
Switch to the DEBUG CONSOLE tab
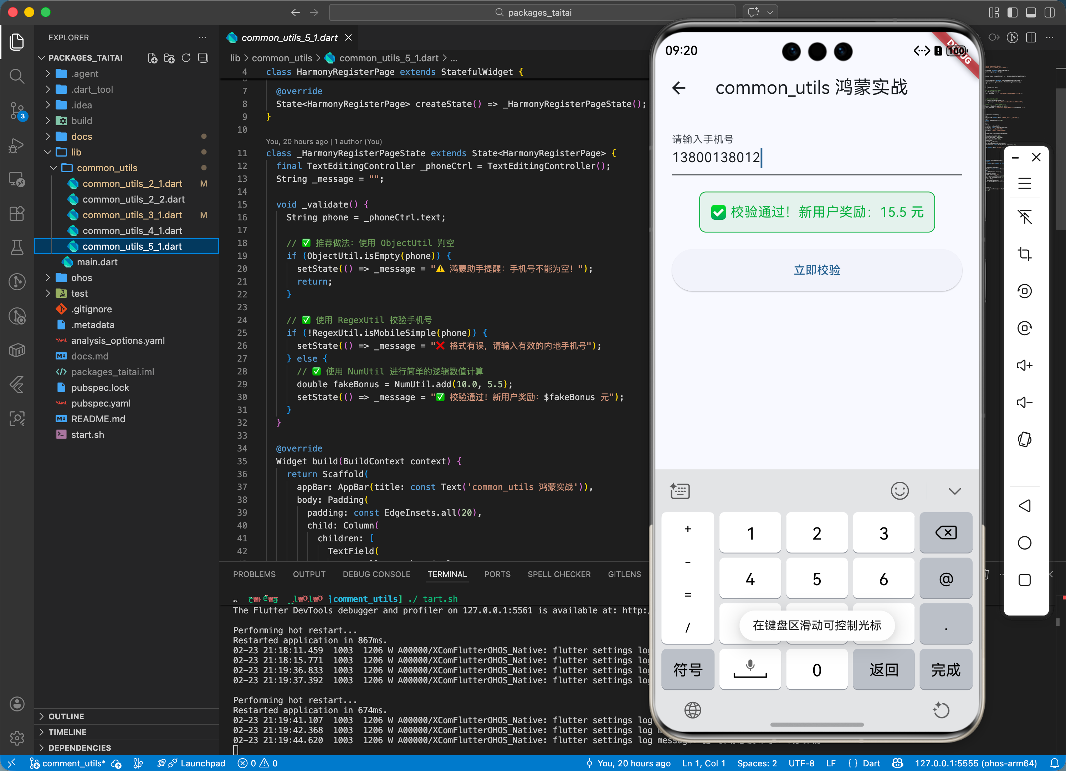(x=376, y=574)
